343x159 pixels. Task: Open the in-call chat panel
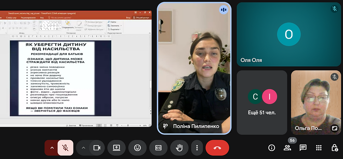303,148
